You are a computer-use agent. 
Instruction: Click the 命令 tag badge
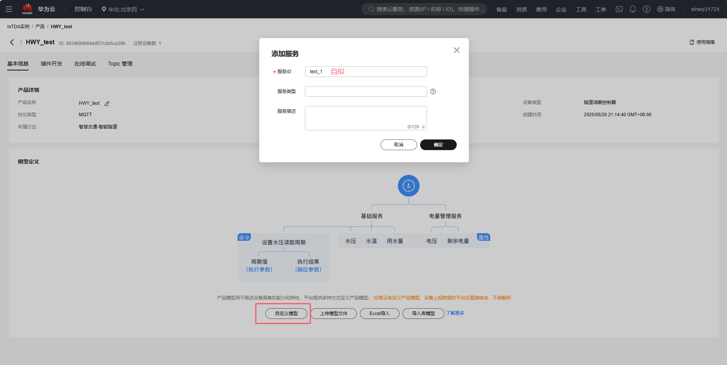tap(244, 237)
